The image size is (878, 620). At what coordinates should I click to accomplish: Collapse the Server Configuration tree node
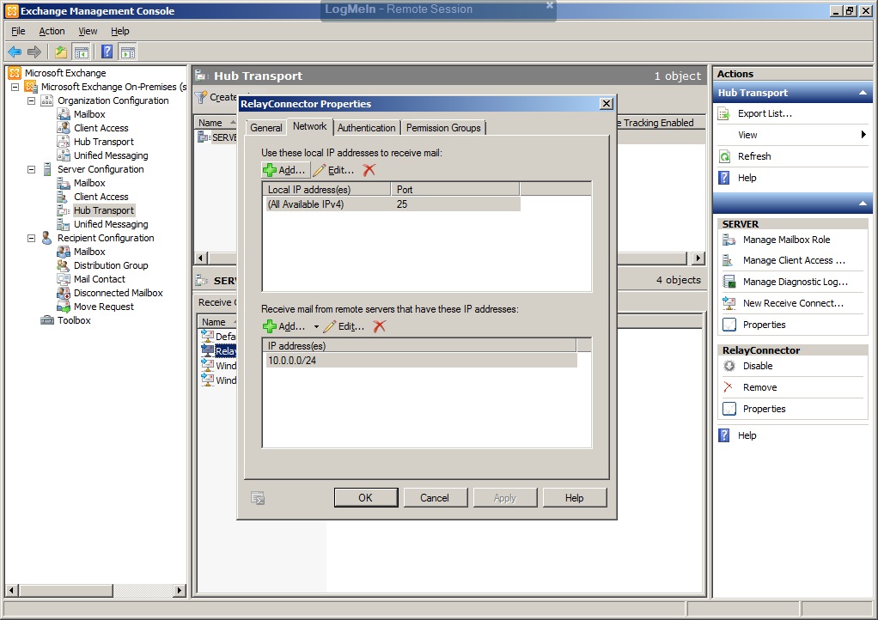(31, 169)
